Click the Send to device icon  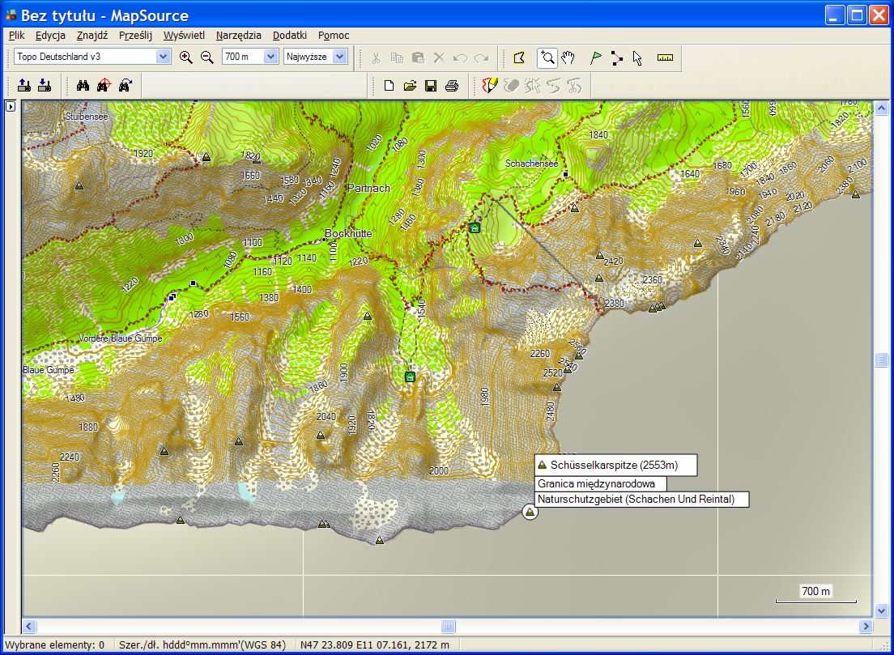click(x=24, y=85)
